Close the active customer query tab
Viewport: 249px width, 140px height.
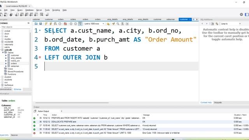tap(190, 19)
